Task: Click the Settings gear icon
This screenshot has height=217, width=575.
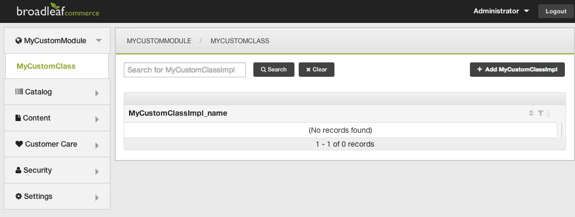Action: [x=19, y=196]
